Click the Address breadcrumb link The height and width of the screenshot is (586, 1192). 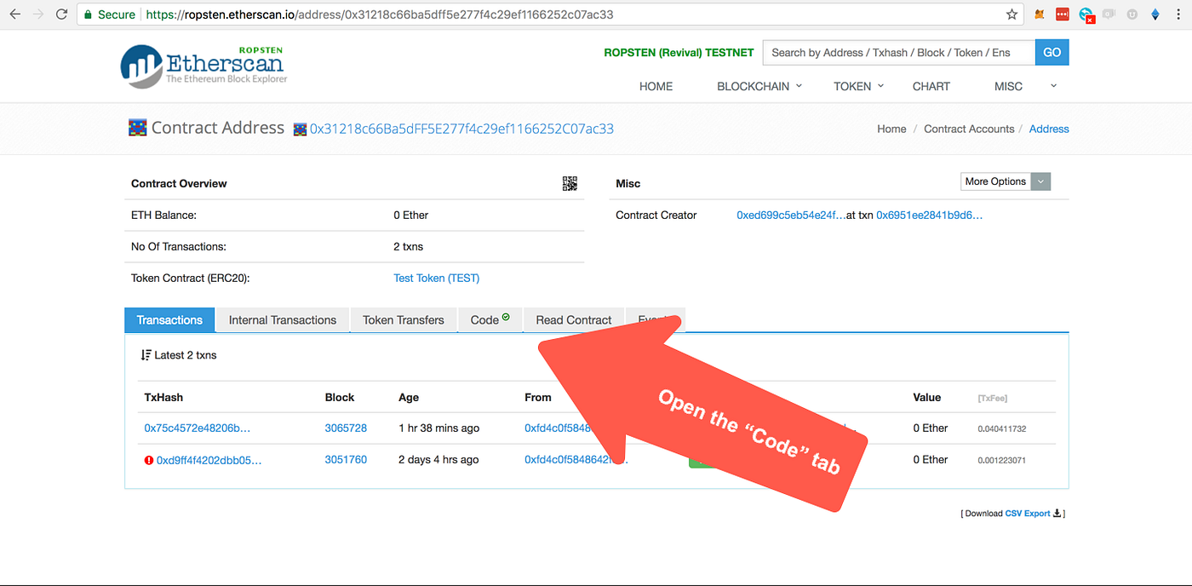pos(1049,129)
